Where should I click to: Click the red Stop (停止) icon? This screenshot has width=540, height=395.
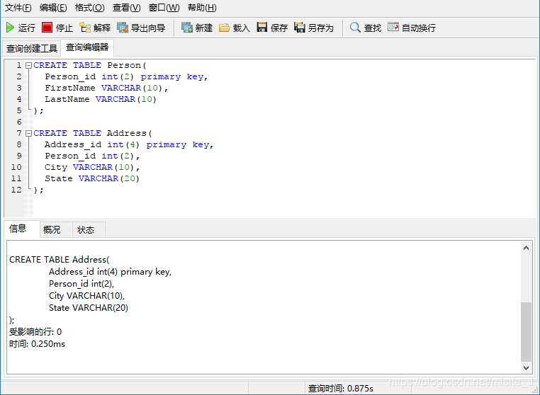coord(47,27)
